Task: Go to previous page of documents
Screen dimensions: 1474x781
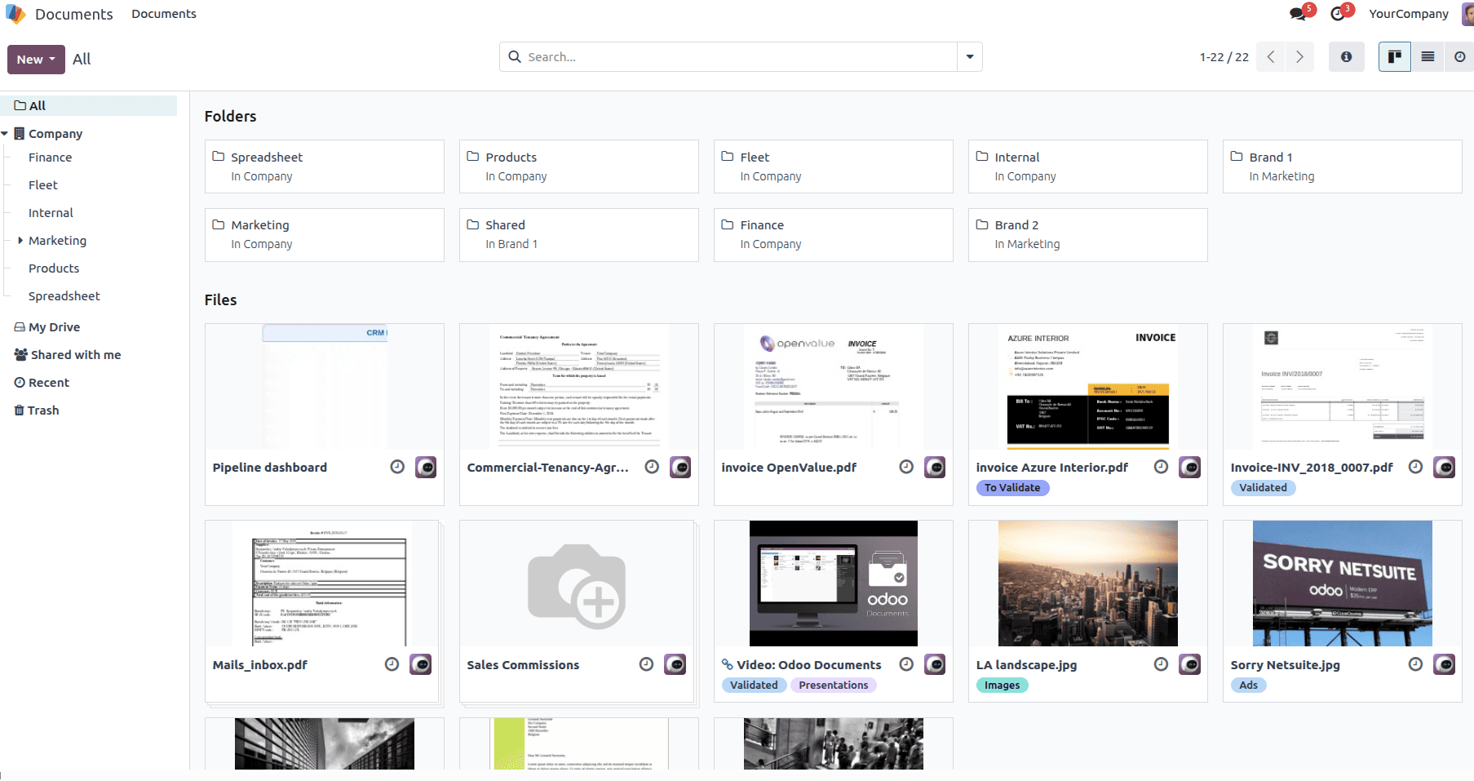Action: tap(1271, 57)
